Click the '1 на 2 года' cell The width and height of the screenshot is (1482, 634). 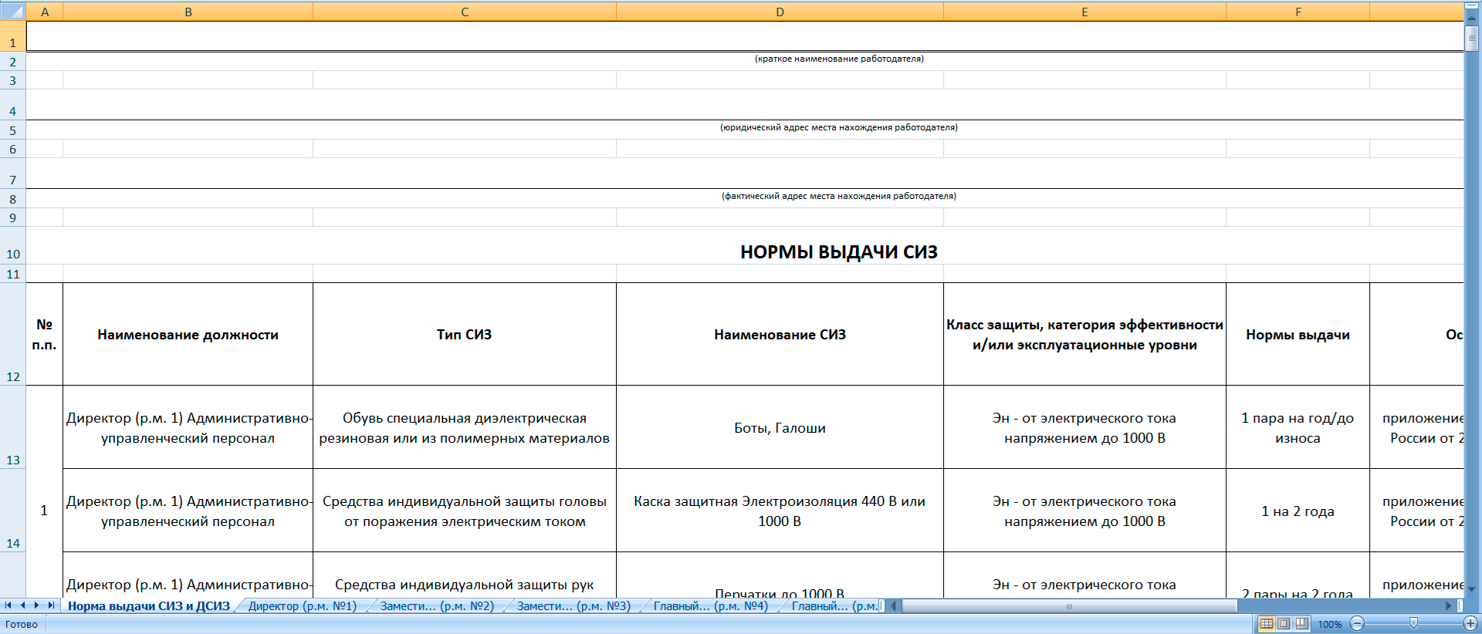tap(1298, 511)
